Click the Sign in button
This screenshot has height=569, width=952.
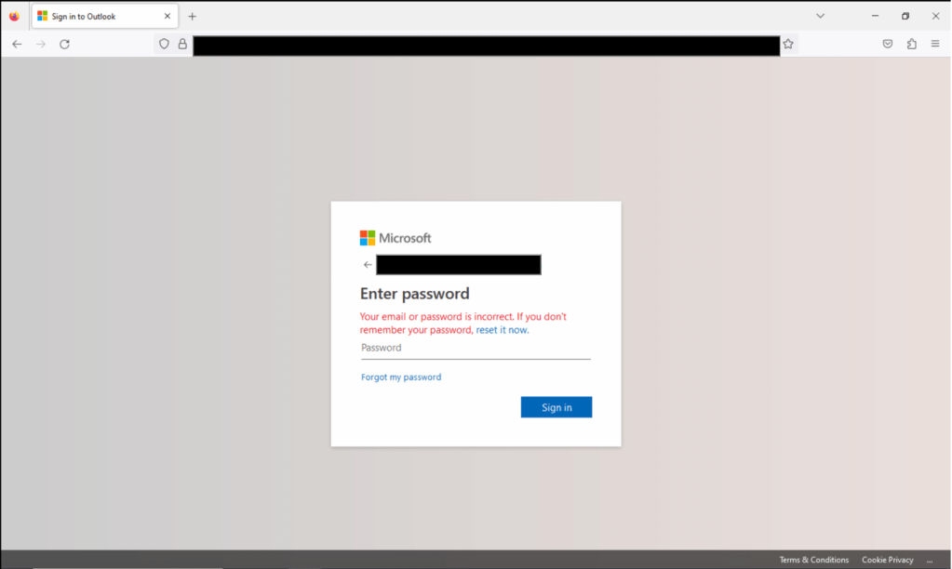tap(556, 407)
